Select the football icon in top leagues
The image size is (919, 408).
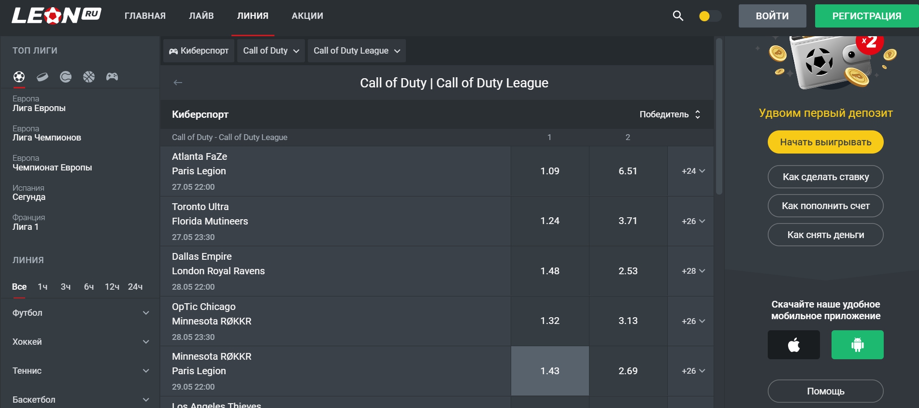pos(19,77)
